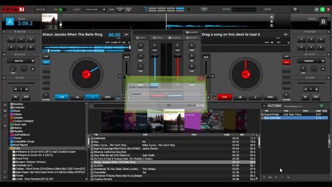
Task: Click Cancel in Save playlist dialog
Action: [191, 105]
